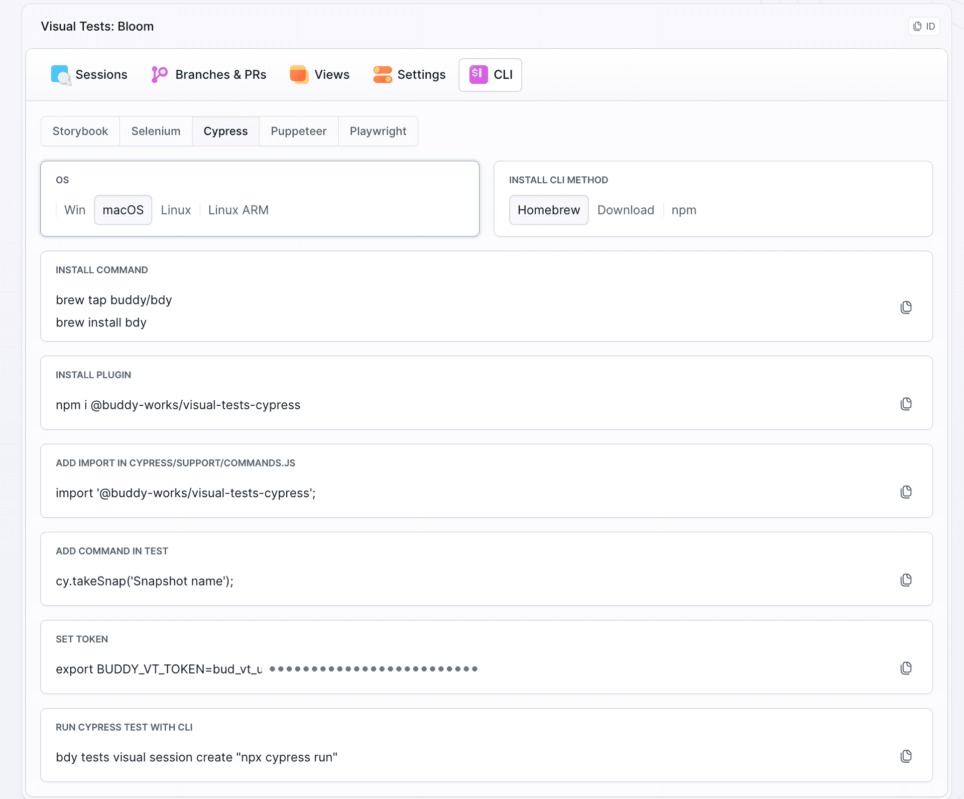Open the Views tab
Image resolution: width=964 pixels, height=799 pixels.
319,75
